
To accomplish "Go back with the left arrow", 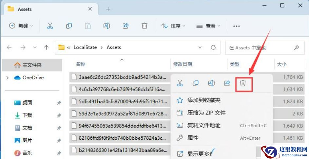I will pos(9,47).
